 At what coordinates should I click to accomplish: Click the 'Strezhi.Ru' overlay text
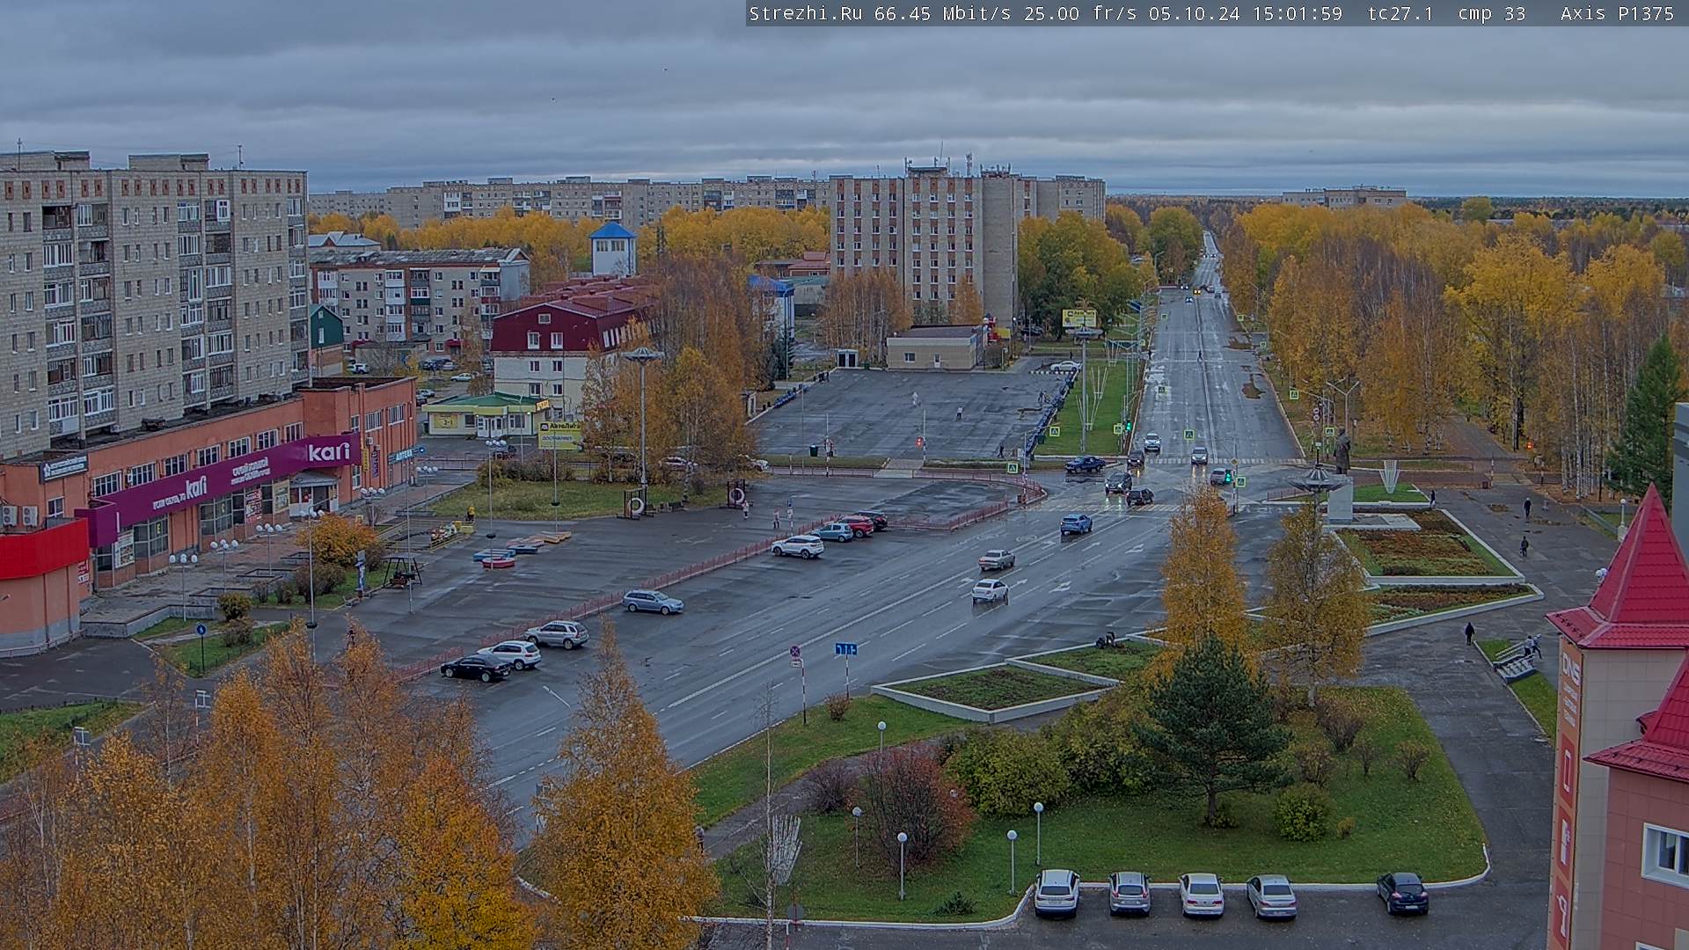tap(805, 13)
